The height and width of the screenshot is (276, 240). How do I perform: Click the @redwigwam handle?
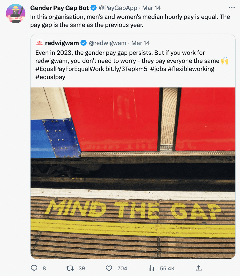coord(108,43)
